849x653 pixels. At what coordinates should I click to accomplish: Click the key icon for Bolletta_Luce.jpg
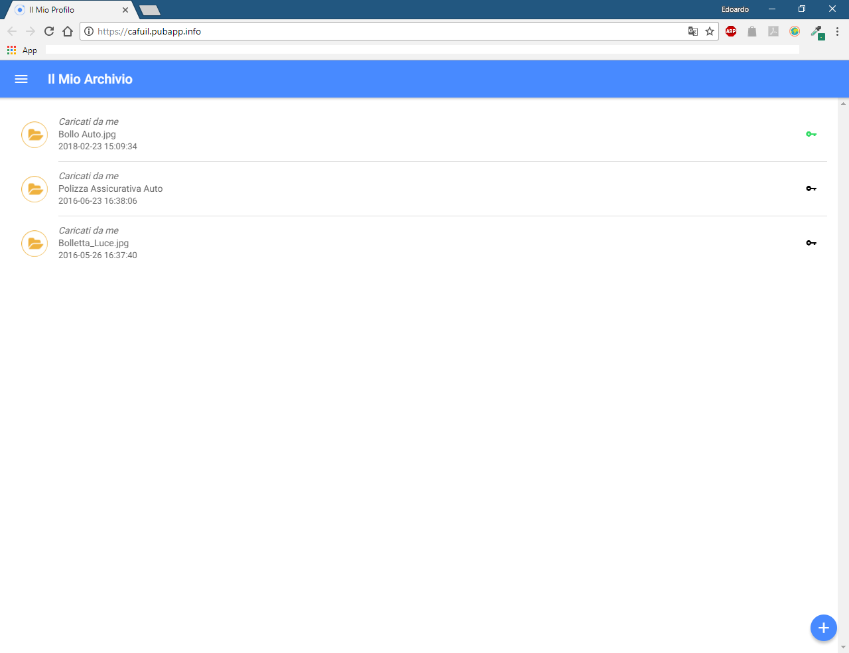[x=811, y=243]
